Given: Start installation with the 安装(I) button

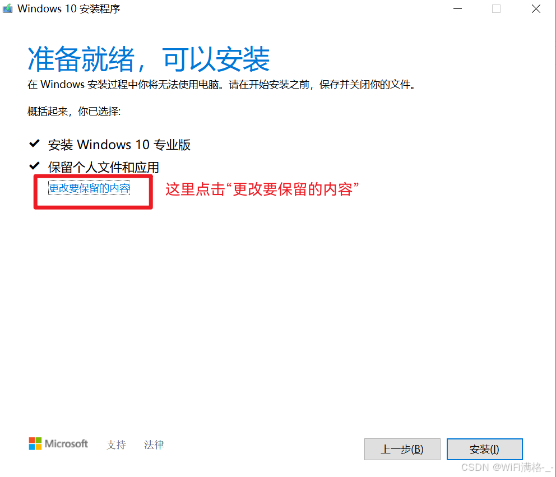Looking at the screenshot, I should pos(484,450).
